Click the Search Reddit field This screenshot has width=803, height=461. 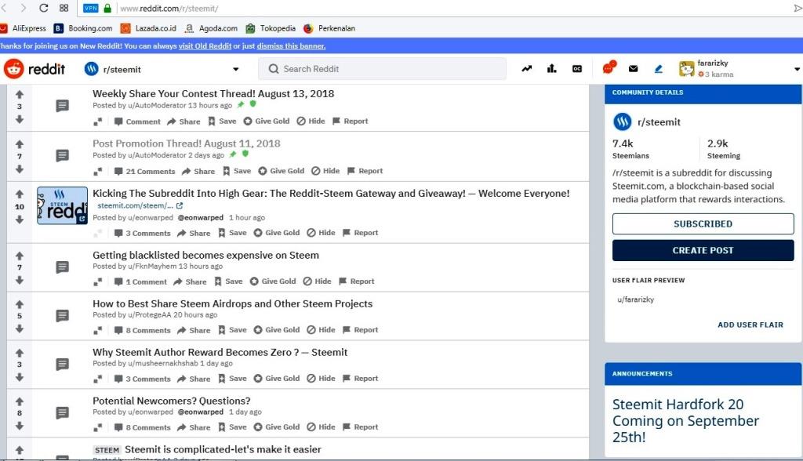382,69
